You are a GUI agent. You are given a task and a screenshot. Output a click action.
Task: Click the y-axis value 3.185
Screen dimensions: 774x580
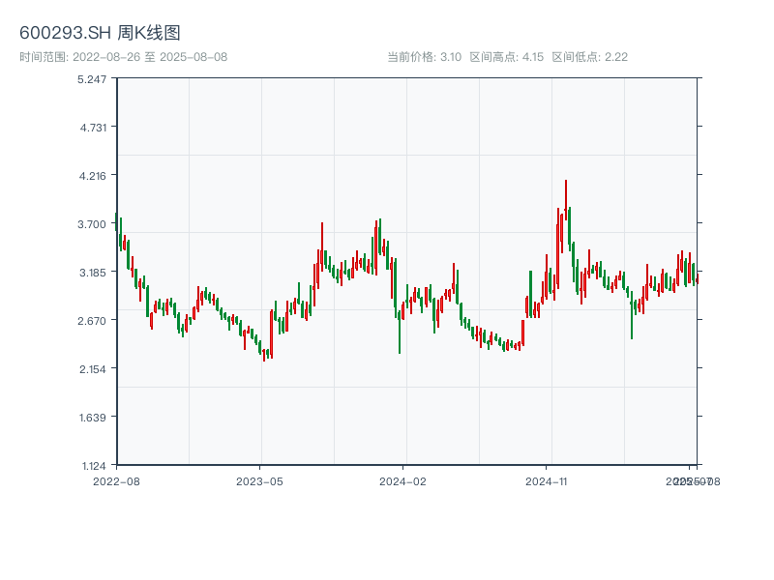click(x=93, y=273)
